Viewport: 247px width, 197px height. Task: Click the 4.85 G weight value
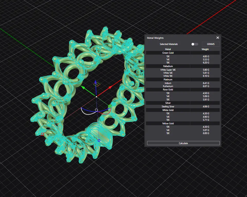206,57
